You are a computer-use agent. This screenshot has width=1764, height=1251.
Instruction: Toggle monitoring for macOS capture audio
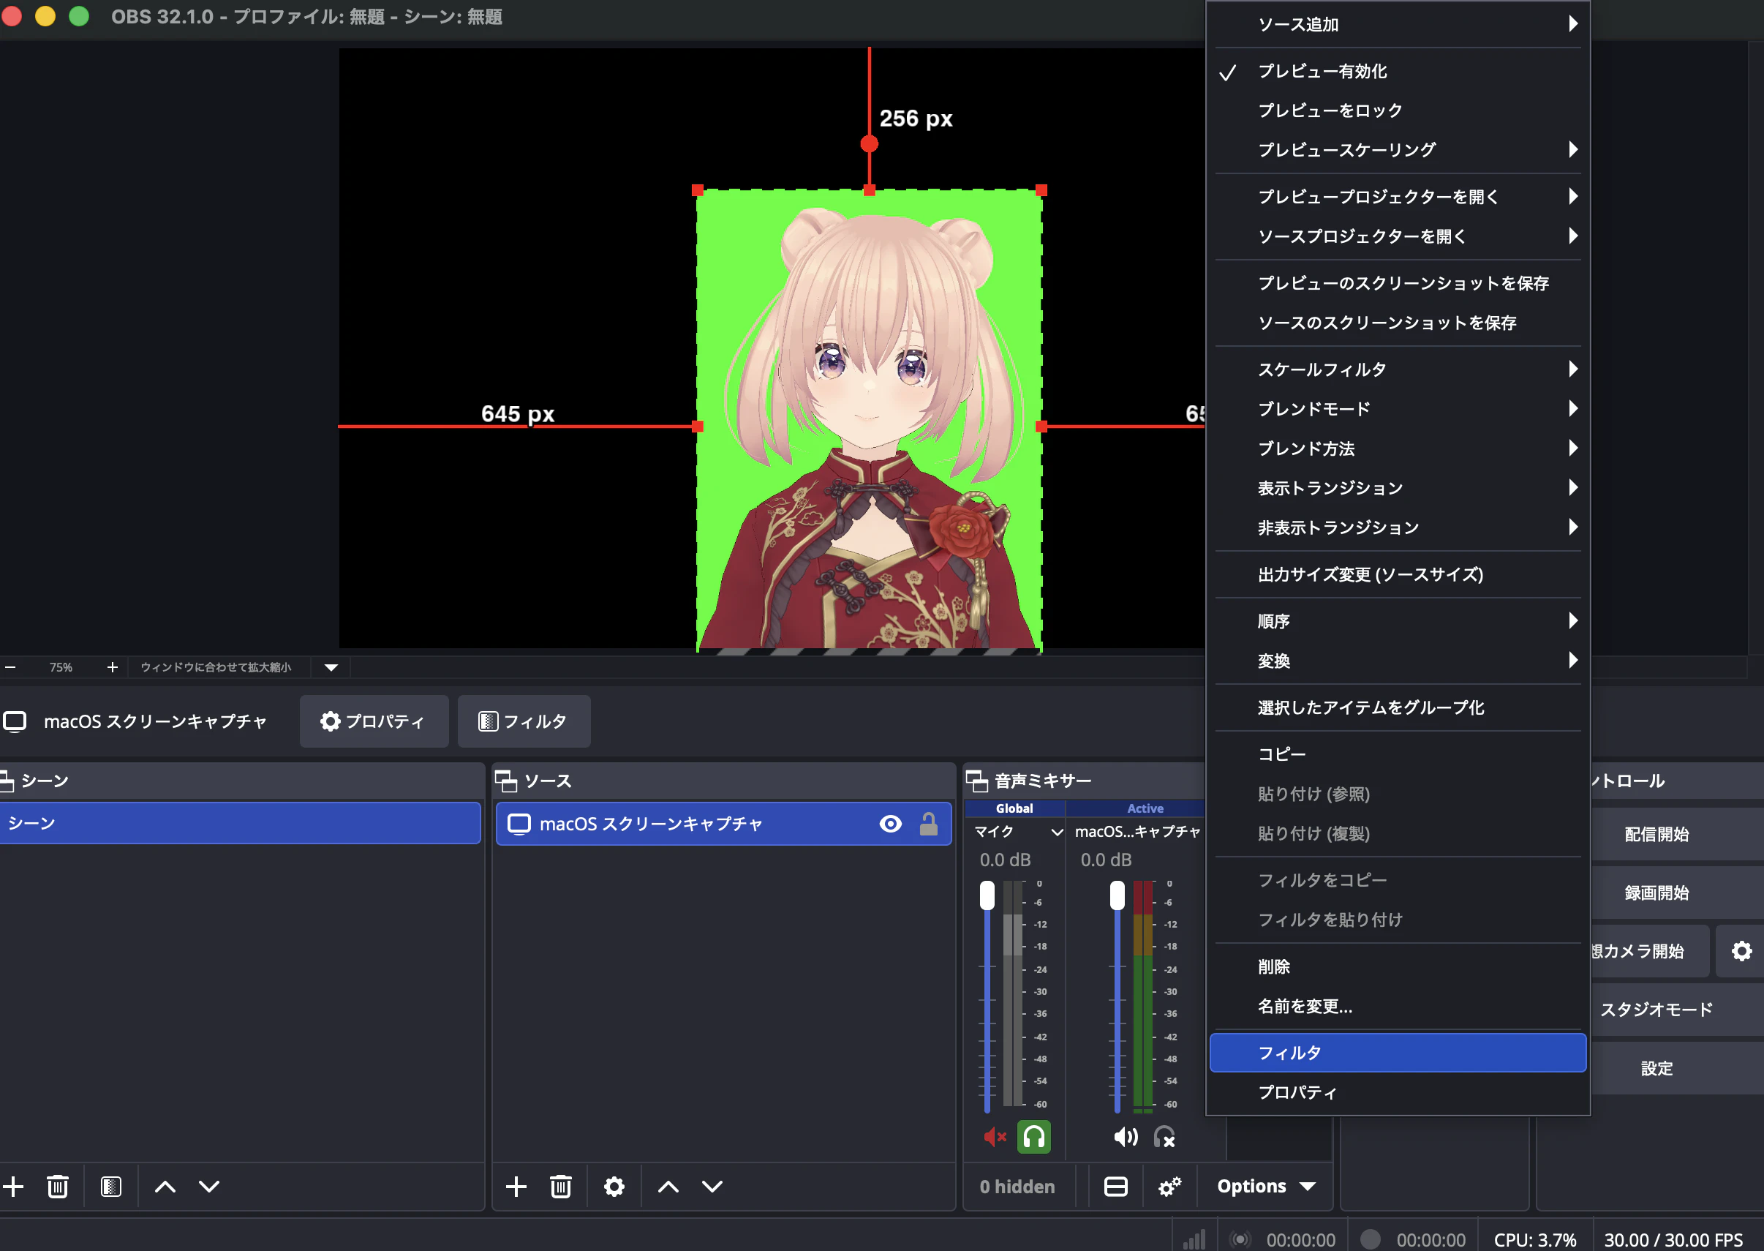pos(1164,1137)
